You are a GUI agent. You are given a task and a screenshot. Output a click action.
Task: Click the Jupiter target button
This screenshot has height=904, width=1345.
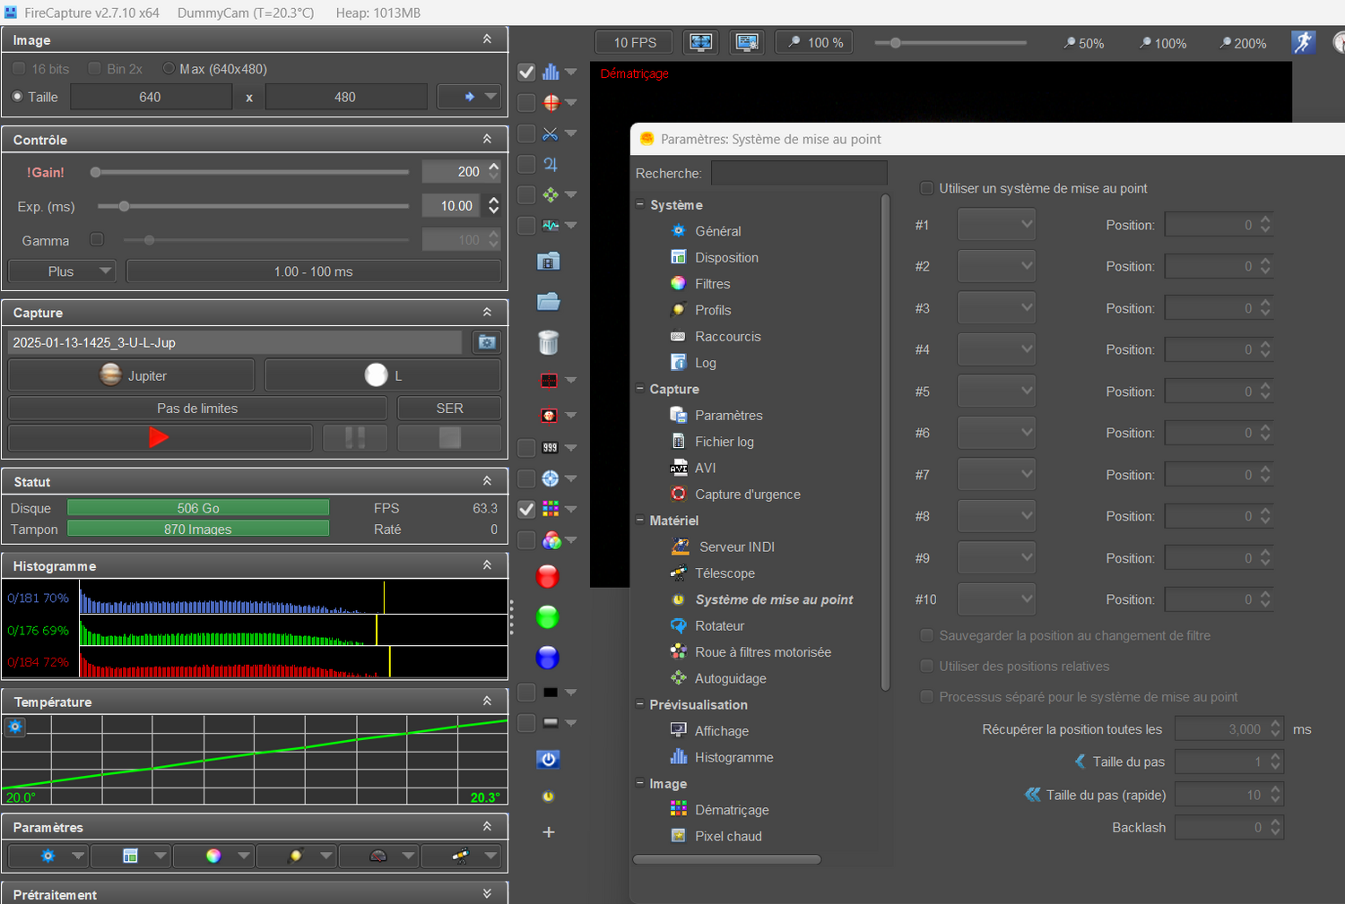(131, 375)
